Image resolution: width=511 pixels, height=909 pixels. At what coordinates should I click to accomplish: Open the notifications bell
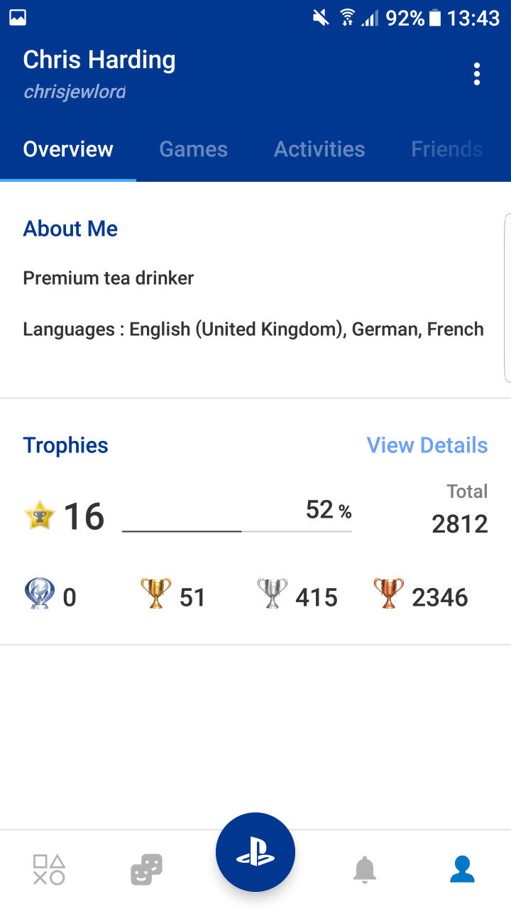[365, 869]
